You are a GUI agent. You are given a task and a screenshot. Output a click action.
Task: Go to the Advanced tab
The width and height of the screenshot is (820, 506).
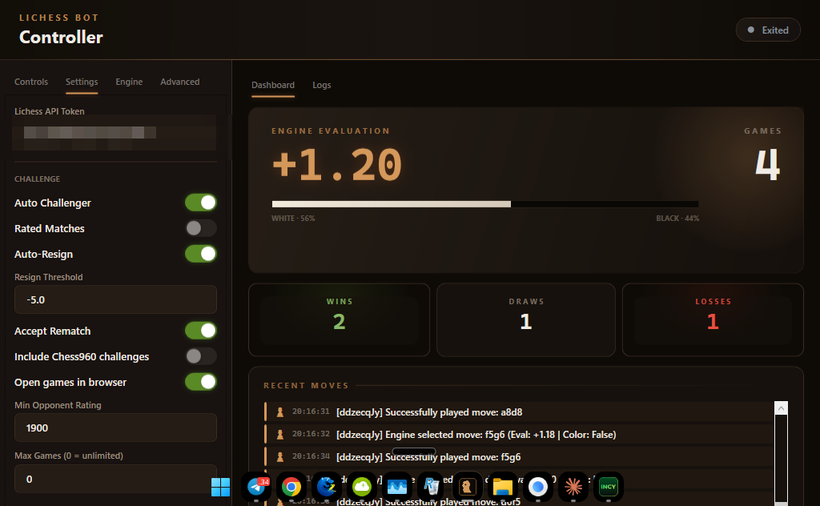click(x=179, y=82)
